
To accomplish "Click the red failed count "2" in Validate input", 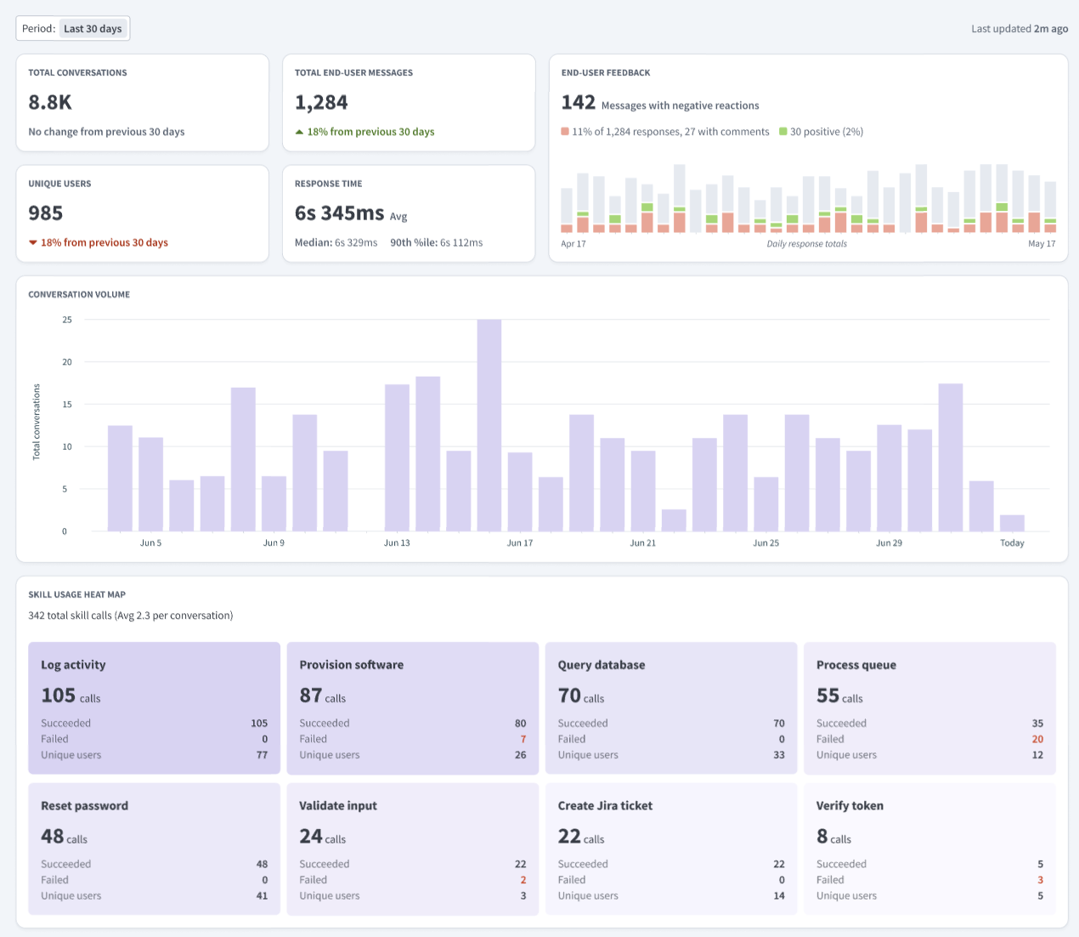I will 523,880.
